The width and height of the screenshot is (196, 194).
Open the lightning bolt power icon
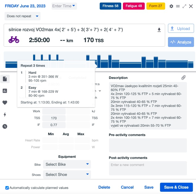coord(5,114)
